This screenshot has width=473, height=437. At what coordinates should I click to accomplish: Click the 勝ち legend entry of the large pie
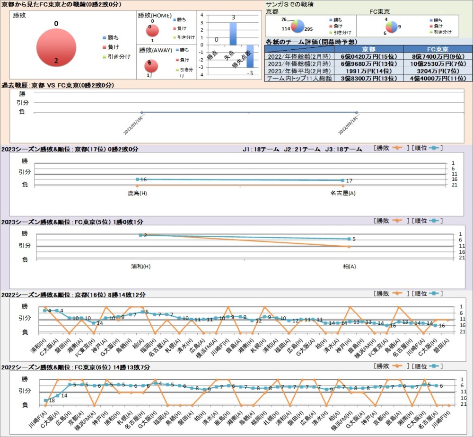click(x=111, y=38)
